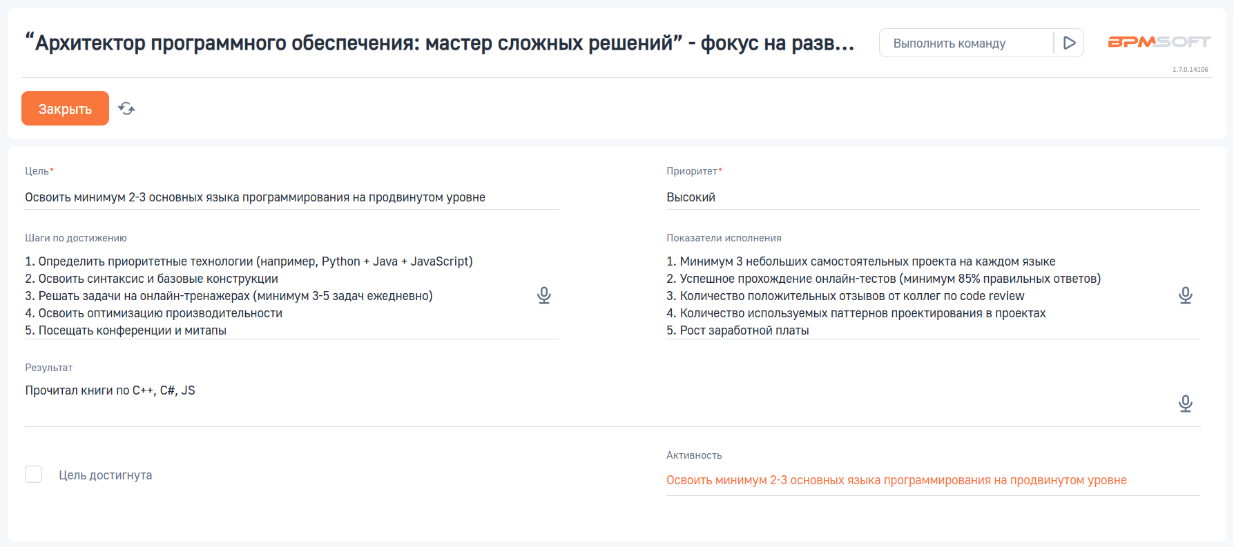Click microphone icon in Показатели исполнения field

click(1186, 295)
